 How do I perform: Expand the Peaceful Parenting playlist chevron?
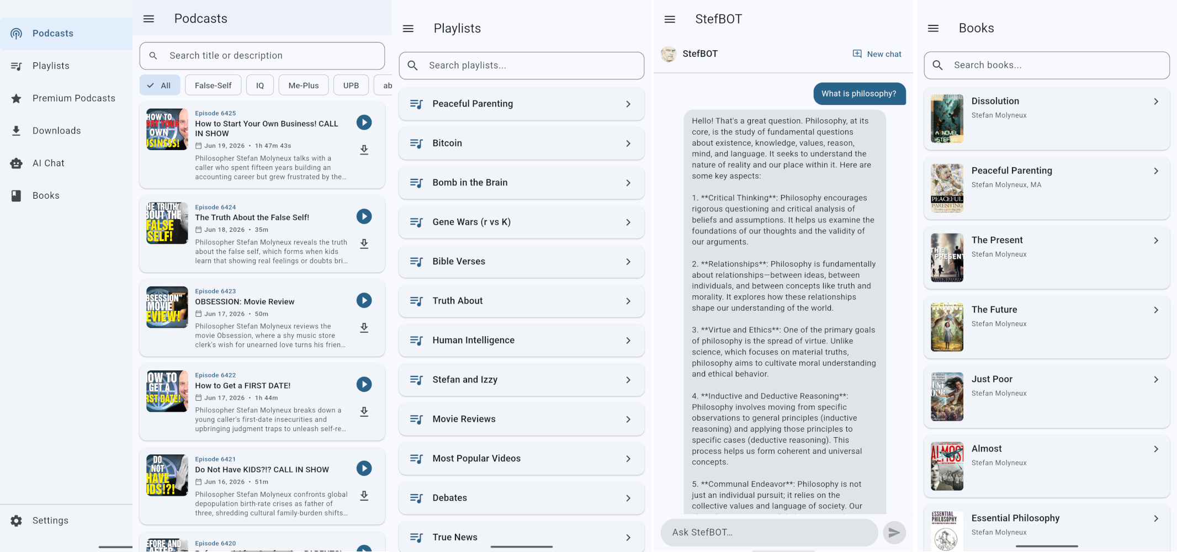[628, 104]
